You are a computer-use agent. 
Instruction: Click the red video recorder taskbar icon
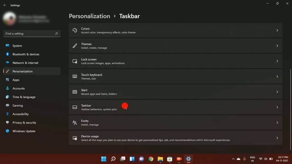coord(179,159)
